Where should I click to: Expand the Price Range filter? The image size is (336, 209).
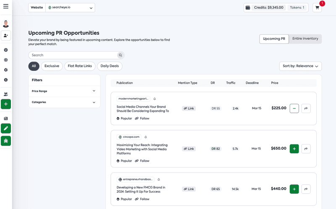[x=64, y=91]
